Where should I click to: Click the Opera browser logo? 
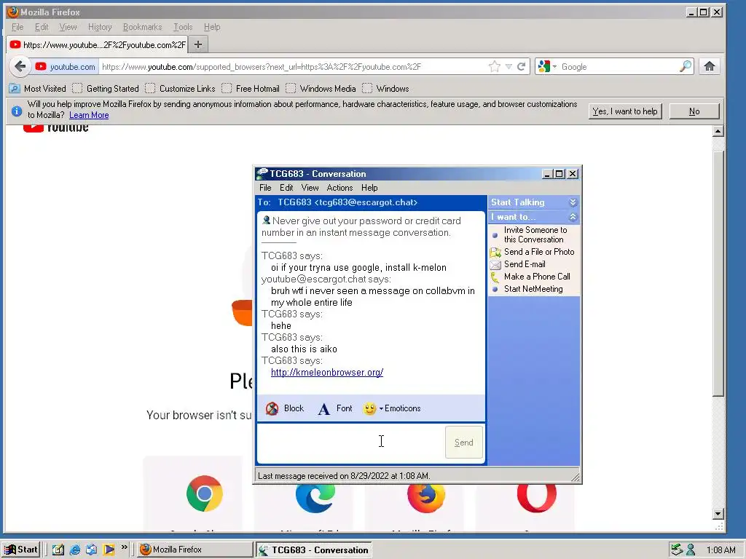[x=537, y=497]
